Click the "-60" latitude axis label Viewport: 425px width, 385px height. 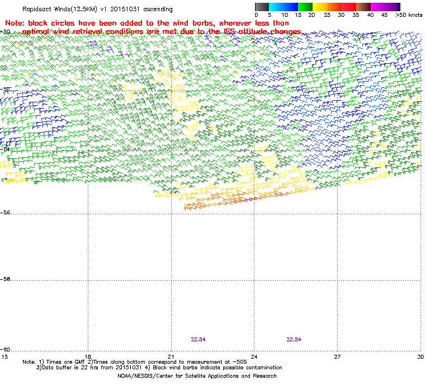click(x=5, y=349)
